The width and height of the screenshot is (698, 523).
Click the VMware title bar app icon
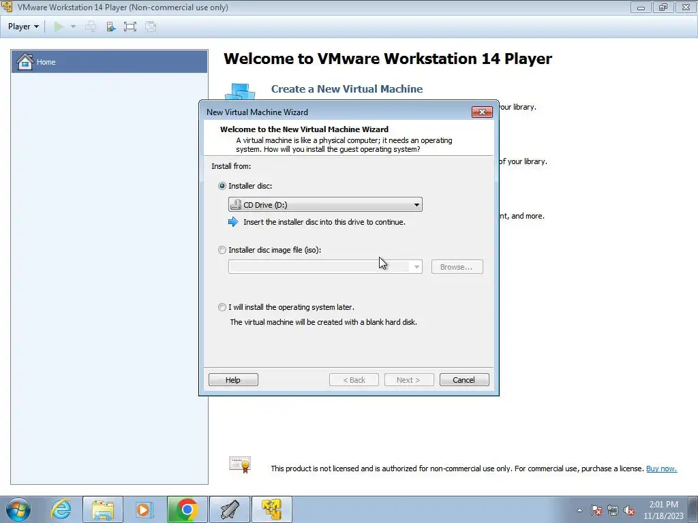coord(7,7)
